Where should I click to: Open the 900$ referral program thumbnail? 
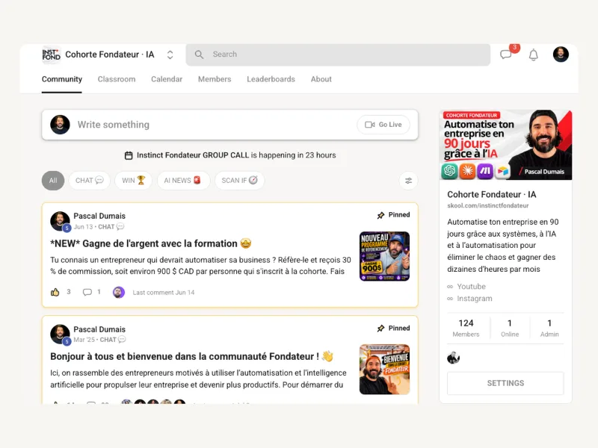(x=384, y=256)
